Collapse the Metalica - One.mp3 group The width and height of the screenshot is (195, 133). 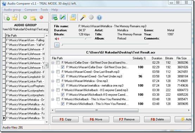(53, 81)
